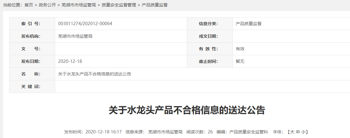Click the 名称 label
350x138 pixels.
pos(31,74)
